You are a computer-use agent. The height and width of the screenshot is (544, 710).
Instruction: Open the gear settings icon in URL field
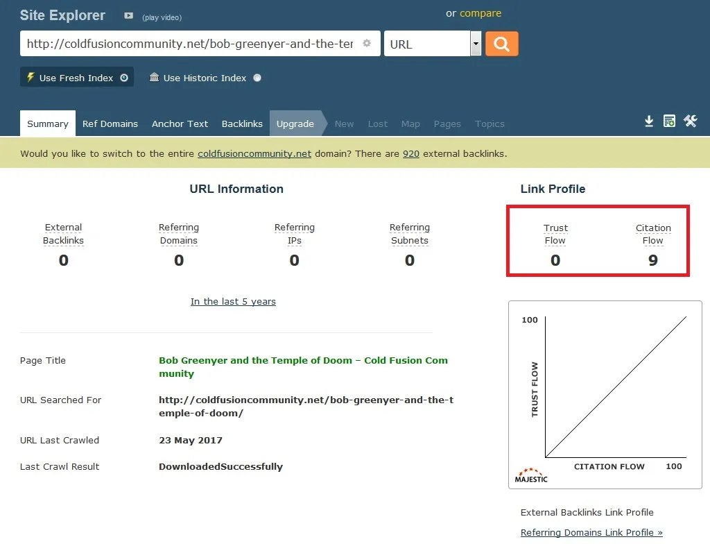point(367,43)
